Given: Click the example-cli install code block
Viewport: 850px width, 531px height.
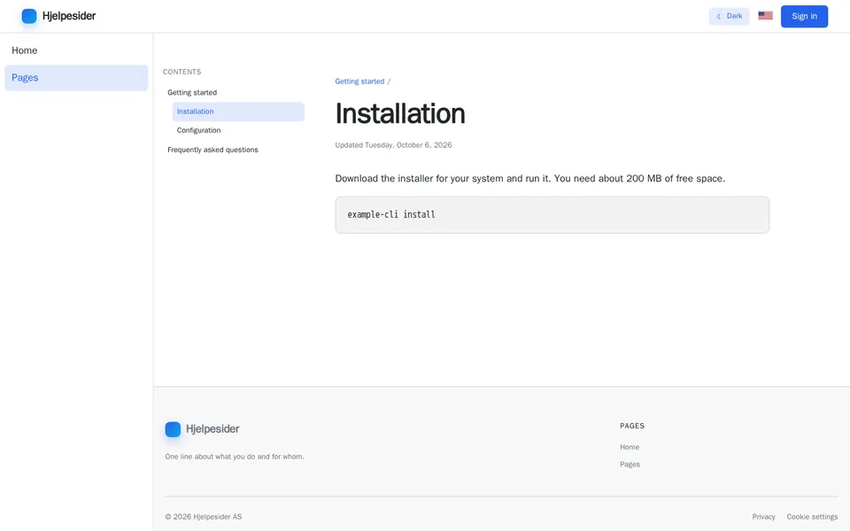Looking at the screenshot, I should click(x=552, y=215).
